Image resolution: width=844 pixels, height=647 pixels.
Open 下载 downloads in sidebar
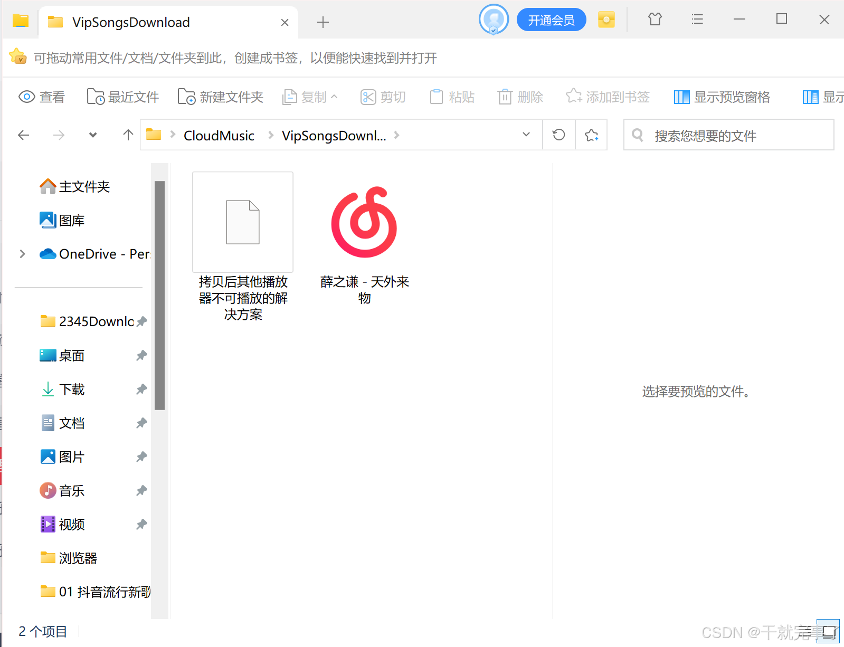tap(62, 389)
